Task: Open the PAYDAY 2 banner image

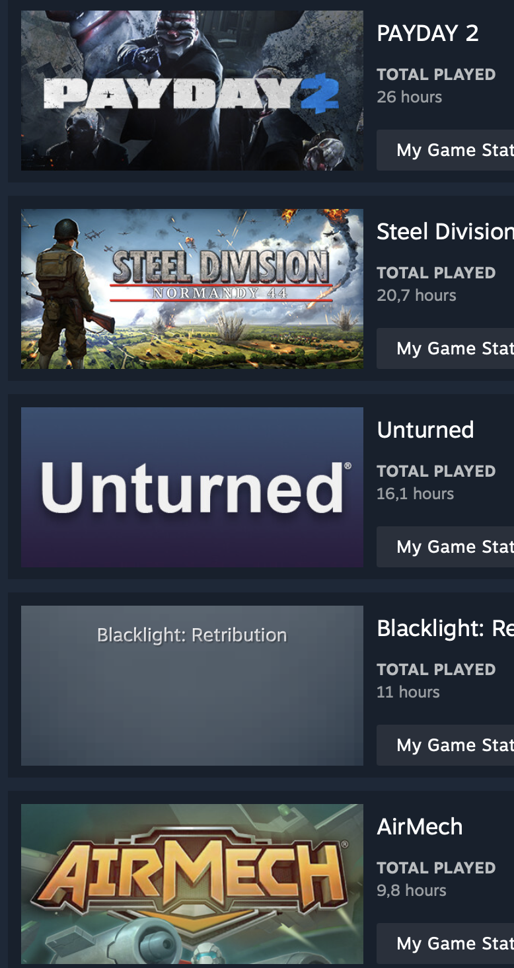Action: pyautogui.click(x=192, y=91)
